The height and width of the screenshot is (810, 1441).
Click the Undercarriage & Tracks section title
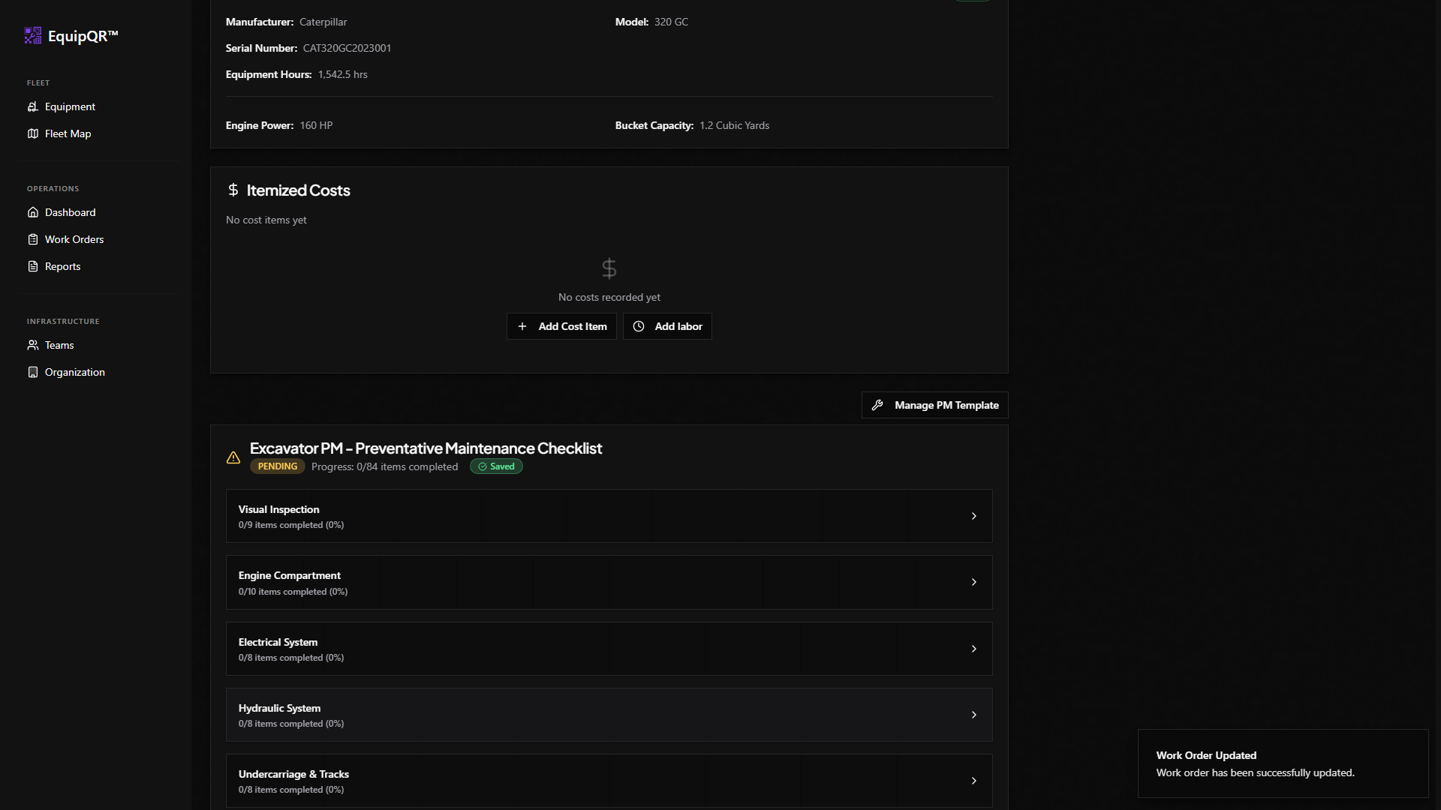(293, 774)
